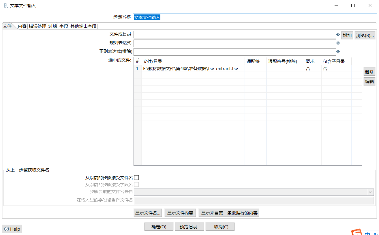Confirm with 确定(O) button

(159, 227)
